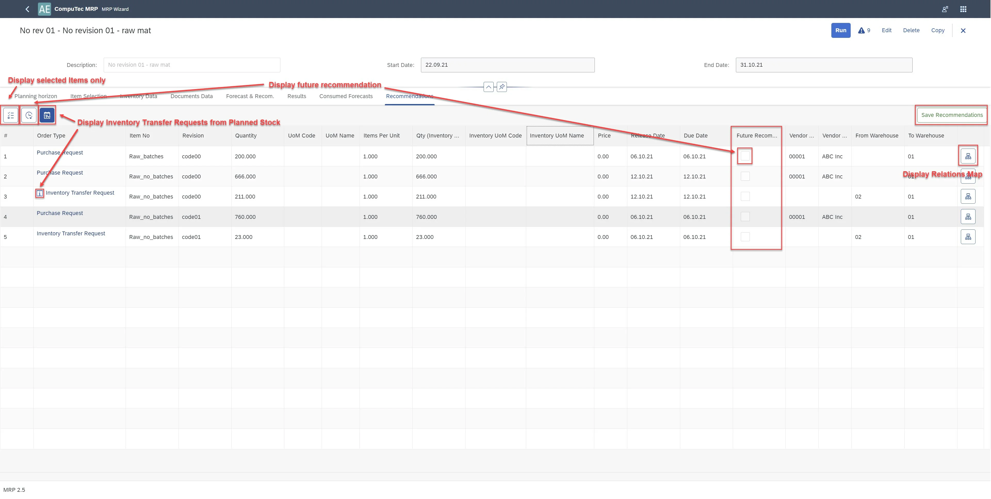Screen dimensions: 991x499
Task: Switch to the Consumed Forecasts tab
Action: click(x=345, y=96)
